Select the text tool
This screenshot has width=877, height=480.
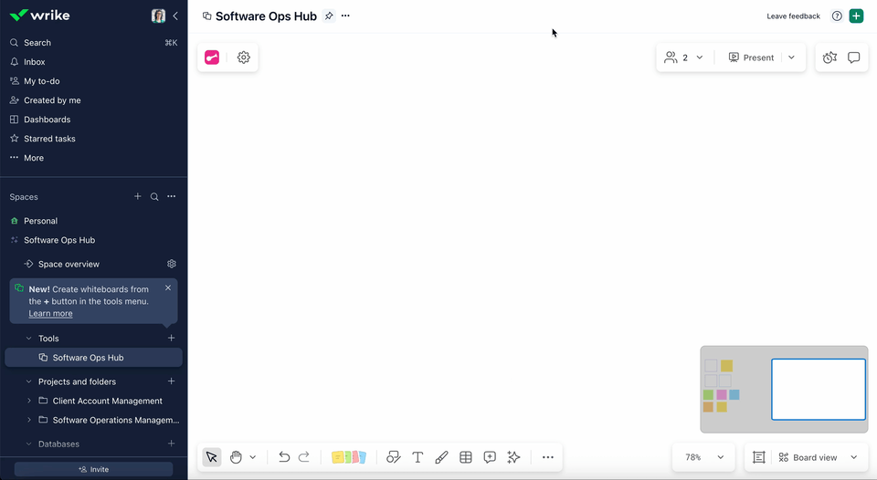click(x=417, y=457)
